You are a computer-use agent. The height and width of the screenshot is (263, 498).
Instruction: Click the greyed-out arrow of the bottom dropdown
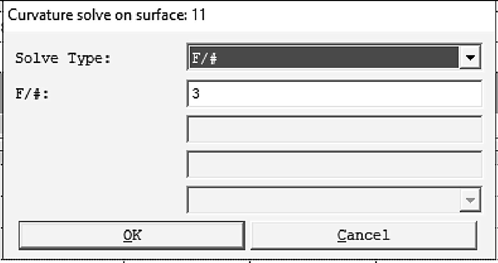(x=470, y=200)
